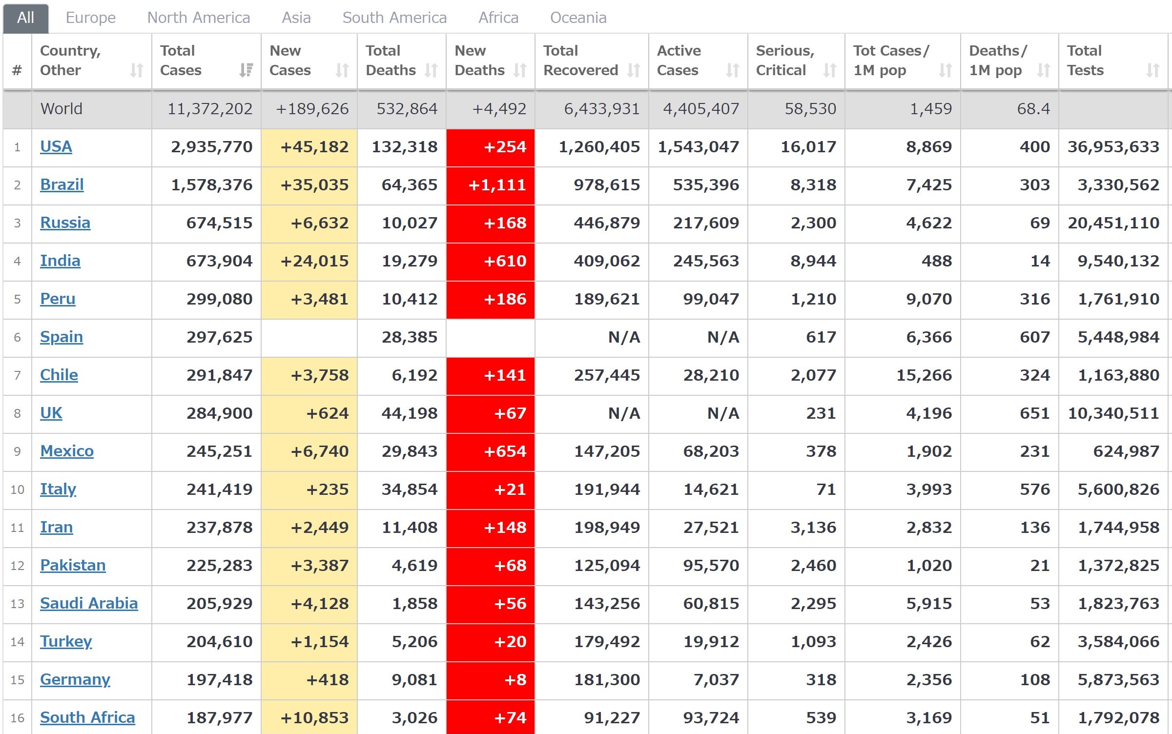
Task: Select world total cases 11,372,202
Action: click(x=210, y=108)
